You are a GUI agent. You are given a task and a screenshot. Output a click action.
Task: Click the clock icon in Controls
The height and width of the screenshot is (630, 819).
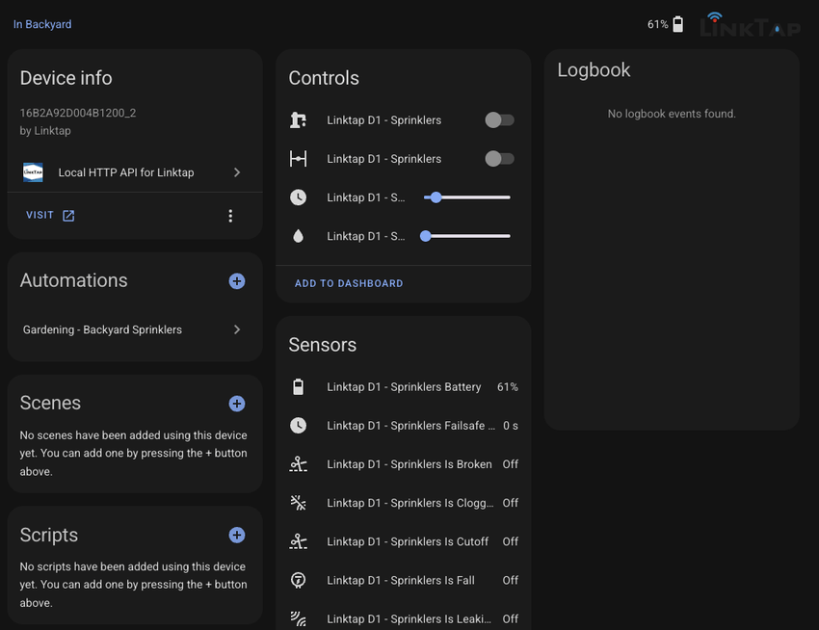point(299,197)
